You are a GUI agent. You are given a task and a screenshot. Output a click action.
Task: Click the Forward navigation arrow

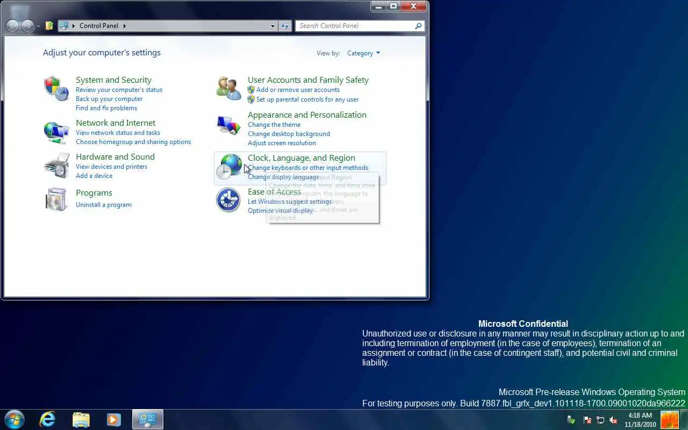[27, 26]
